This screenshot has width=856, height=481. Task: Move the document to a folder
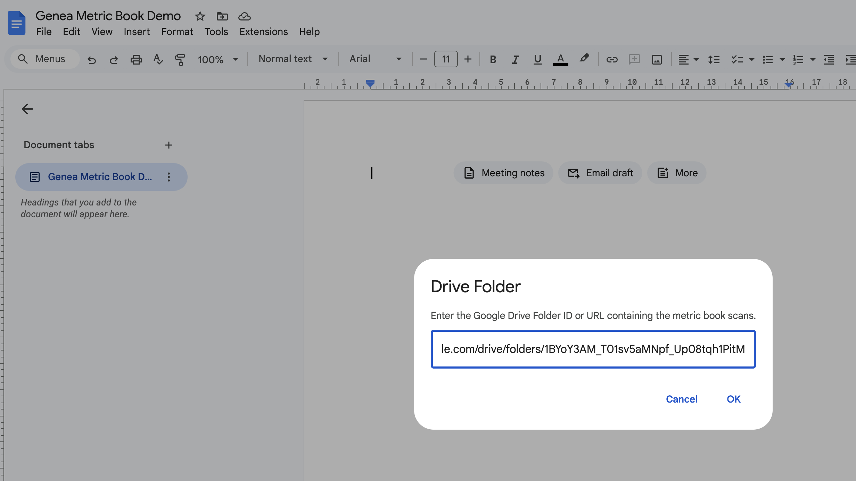coord(222,16)
